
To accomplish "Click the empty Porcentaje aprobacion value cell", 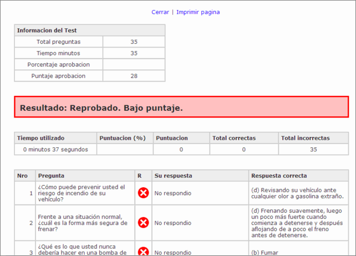I will [x=134, y=65].
